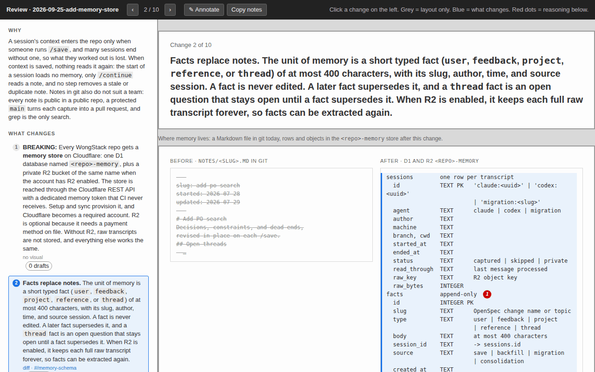The image size is (595, 372).
Task: Click the AFTER · D1 AND R2 label
Action: coord(430,161)
